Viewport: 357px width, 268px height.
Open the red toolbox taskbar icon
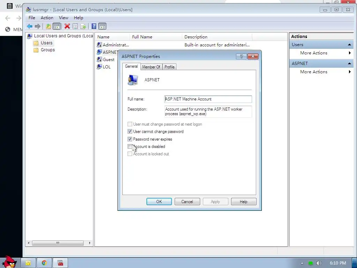pos(60,263)
